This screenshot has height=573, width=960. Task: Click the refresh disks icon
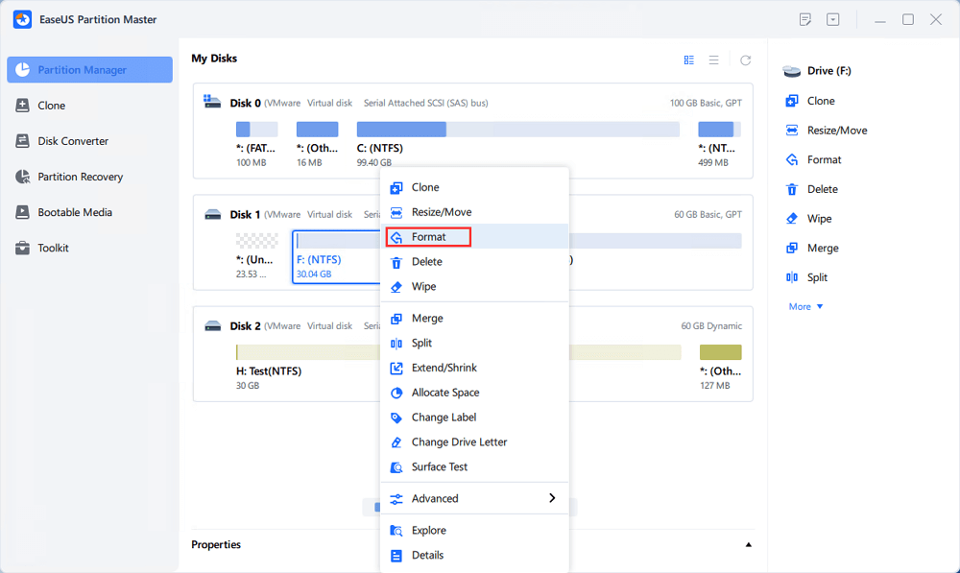point(745,60)
